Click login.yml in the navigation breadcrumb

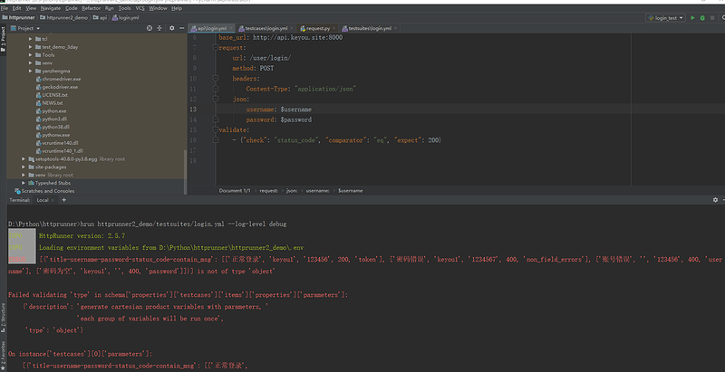coord(125,18)
